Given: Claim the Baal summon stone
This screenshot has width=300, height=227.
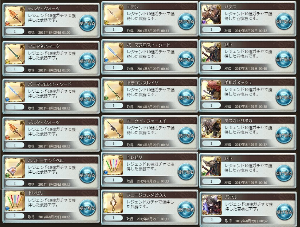Looking at the screenshot, I should coord(284,212).
